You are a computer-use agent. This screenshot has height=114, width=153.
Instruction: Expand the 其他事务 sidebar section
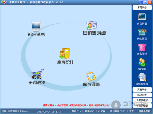142,90
